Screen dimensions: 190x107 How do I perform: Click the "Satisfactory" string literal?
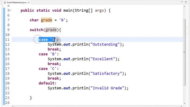pyautogui.click(x=106, y=73)
